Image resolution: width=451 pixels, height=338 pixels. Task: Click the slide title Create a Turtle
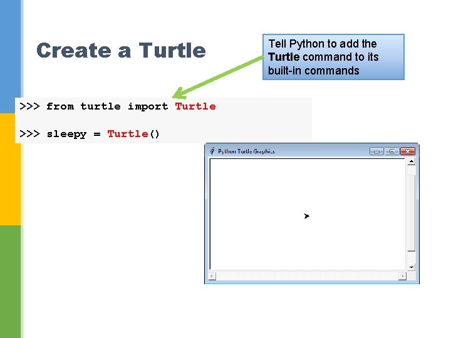[x=121, y=50]
